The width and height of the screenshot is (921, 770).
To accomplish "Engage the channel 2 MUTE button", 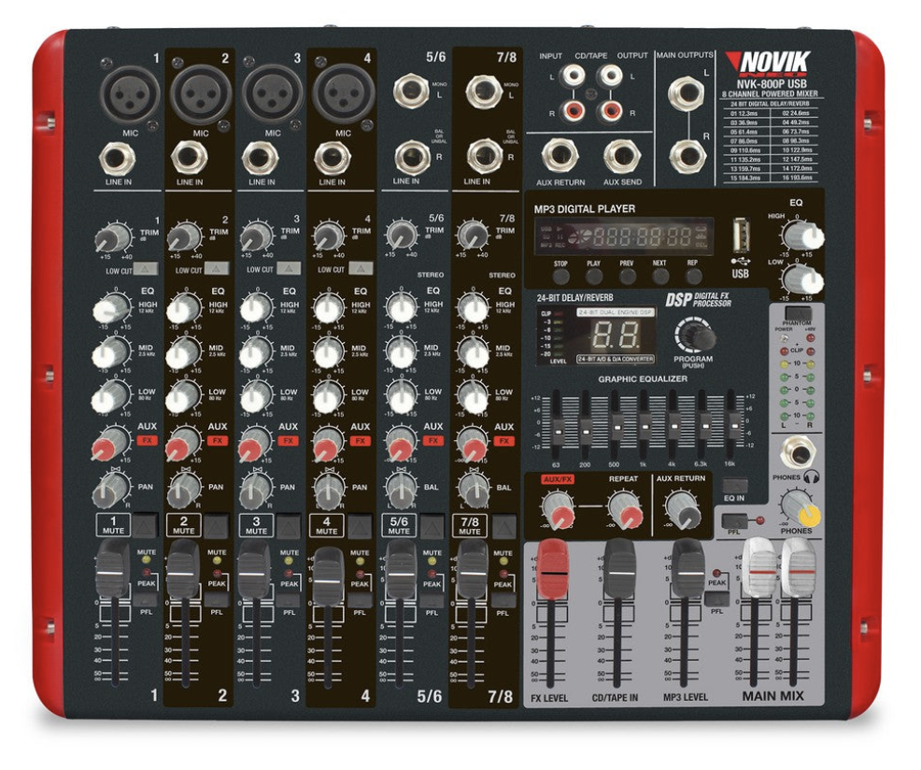I will pos(216,525).
